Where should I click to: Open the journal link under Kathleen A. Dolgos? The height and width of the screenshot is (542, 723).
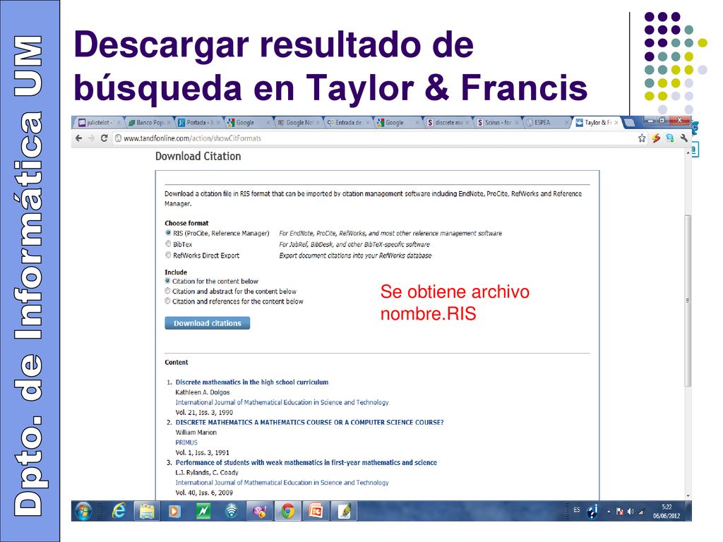(x=282, y=402)
